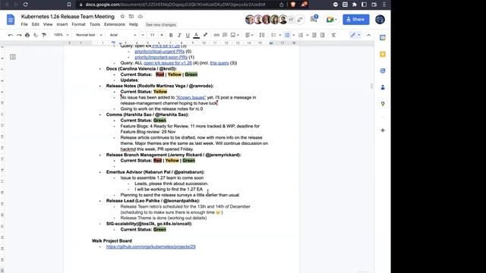Open Calendar in the side panel
This screenshot has width=486, height=273.
point(383,37)
